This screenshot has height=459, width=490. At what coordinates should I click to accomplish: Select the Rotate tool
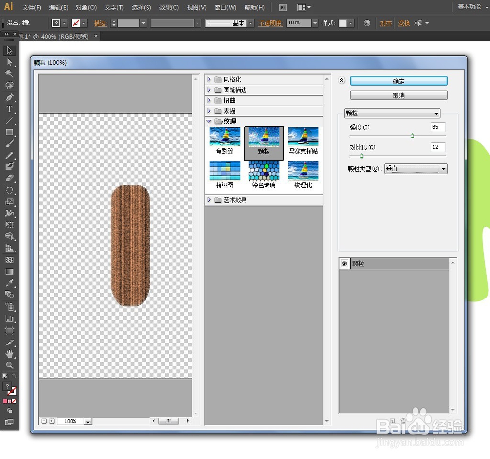click(9, 190)
